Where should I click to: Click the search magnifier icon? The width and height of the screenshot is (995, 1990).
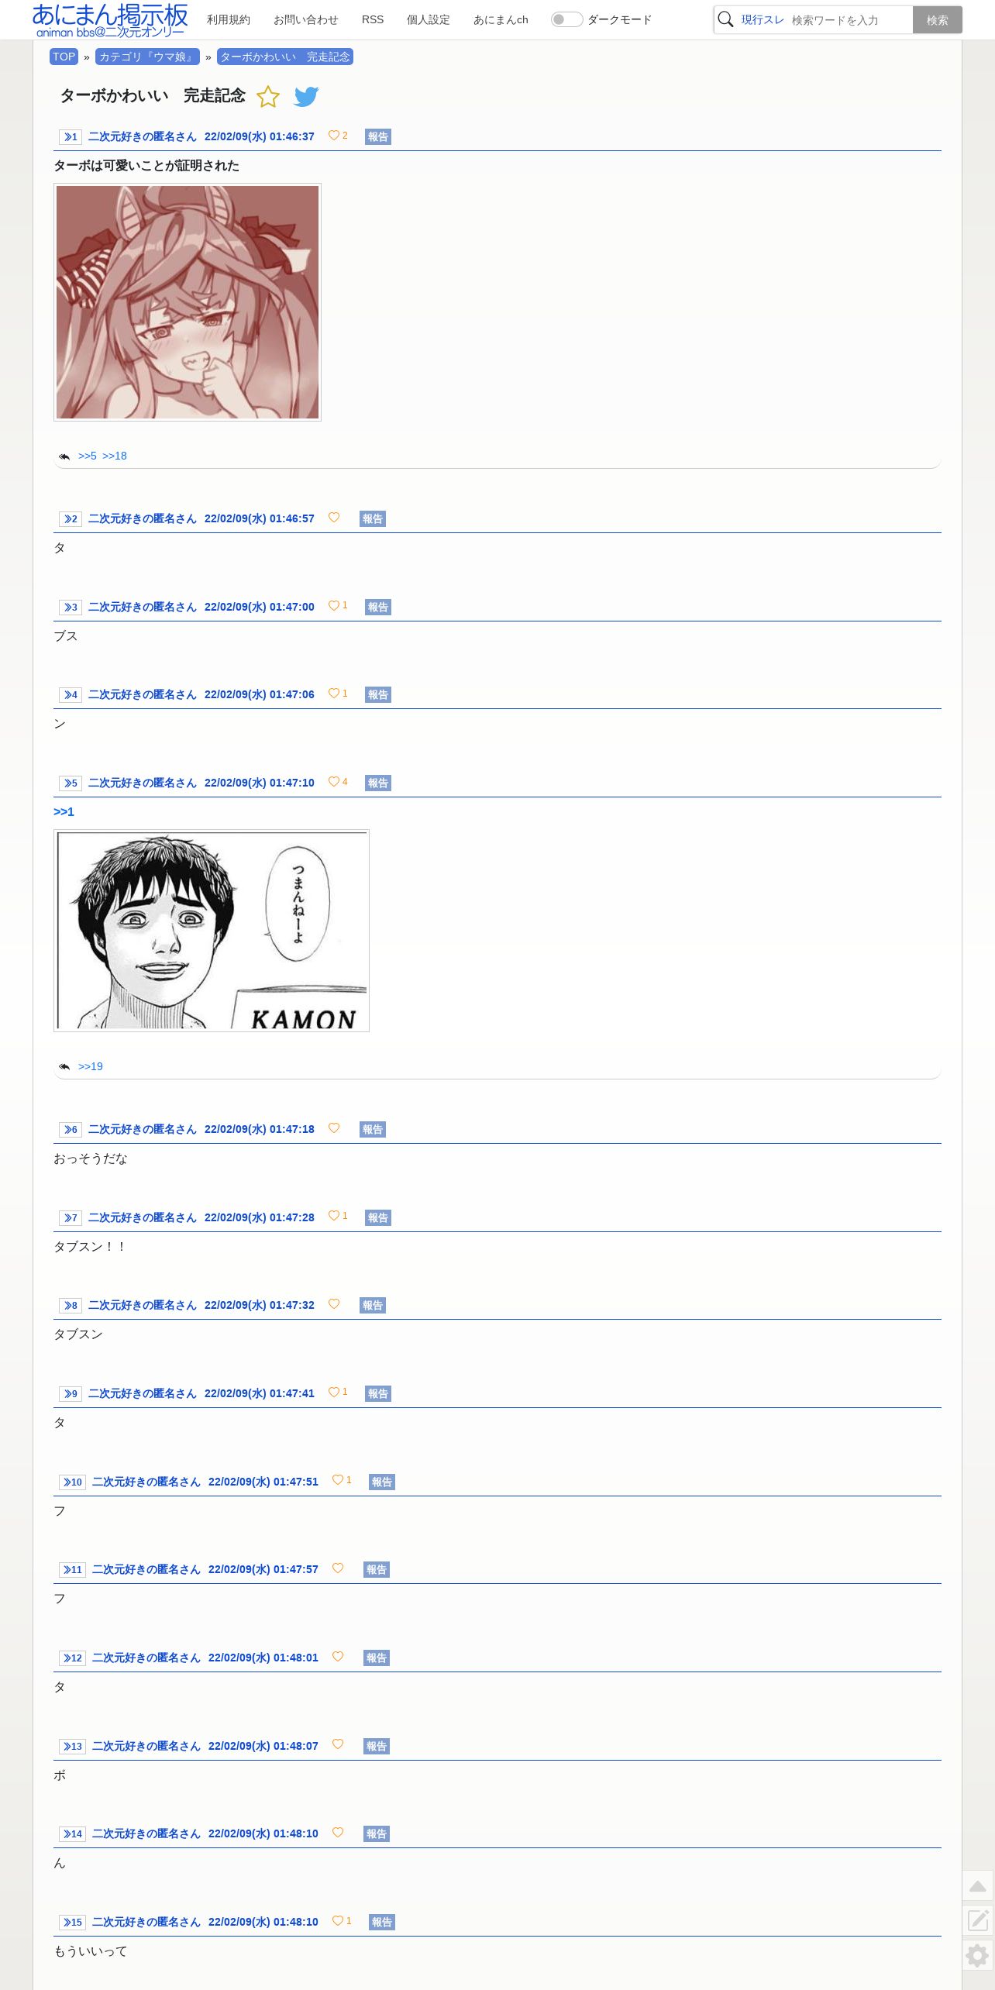[x=725, y=19]
